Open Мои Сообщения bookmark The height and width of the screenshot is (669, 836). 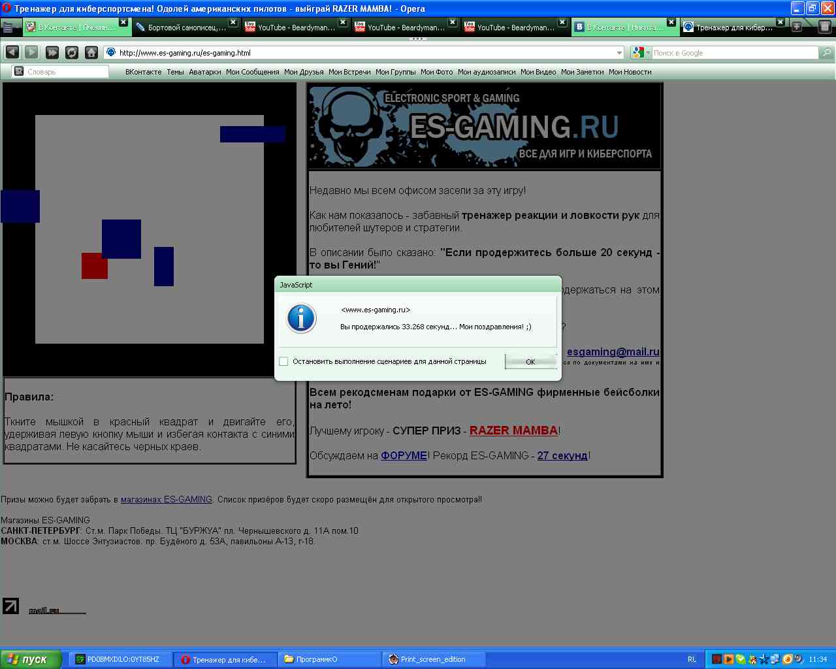(x=252, y=72)
